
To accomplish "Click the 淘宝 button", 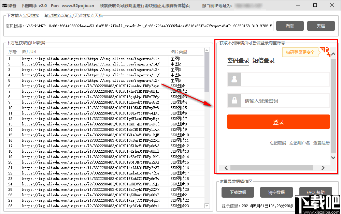I will 290,26.
